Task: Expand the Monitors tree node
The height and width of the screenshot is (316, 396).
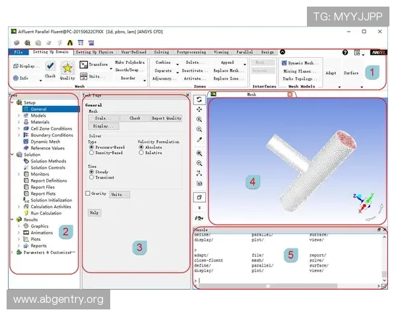Action: [x=18, y=174]
